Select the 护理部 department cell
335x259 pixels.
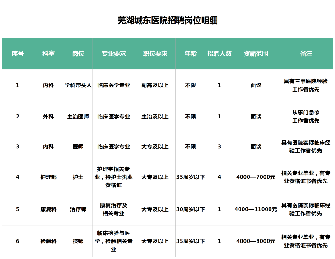tap(48, 177)
